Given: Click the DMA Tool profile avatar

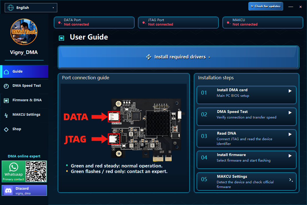Looking at the screenshot, I should point(24,32).
